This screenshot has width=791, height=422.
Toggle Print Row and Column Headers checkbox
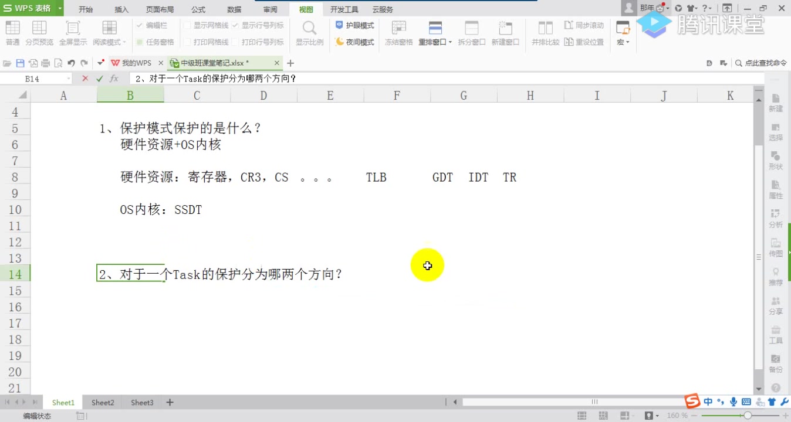coord(235,42)
